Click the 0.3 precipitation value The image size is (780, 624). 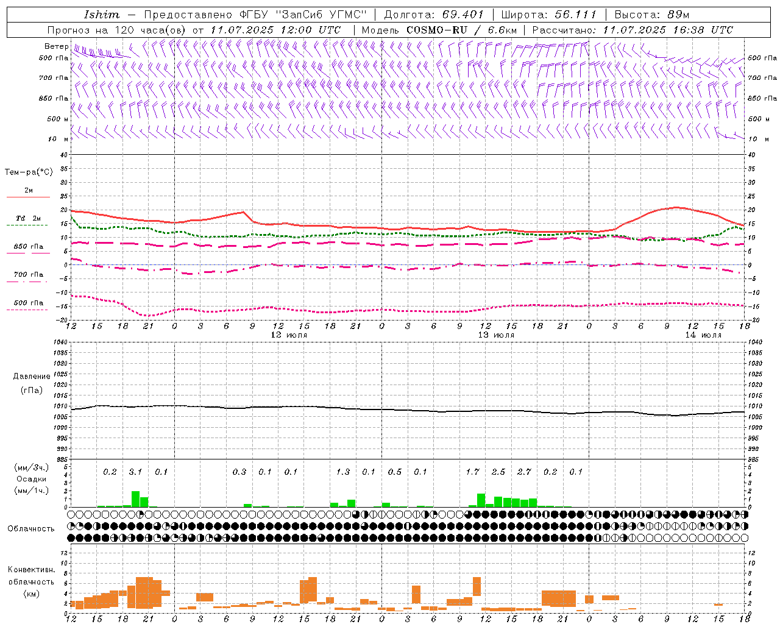(239, 472)
